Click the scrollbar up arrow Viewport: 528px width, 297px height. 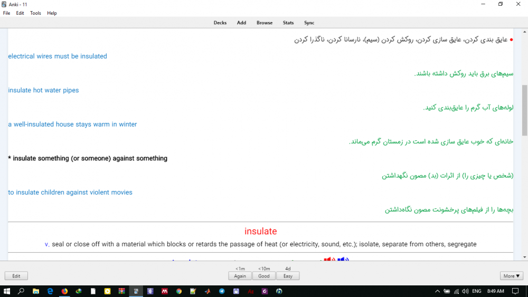[524, 32]
